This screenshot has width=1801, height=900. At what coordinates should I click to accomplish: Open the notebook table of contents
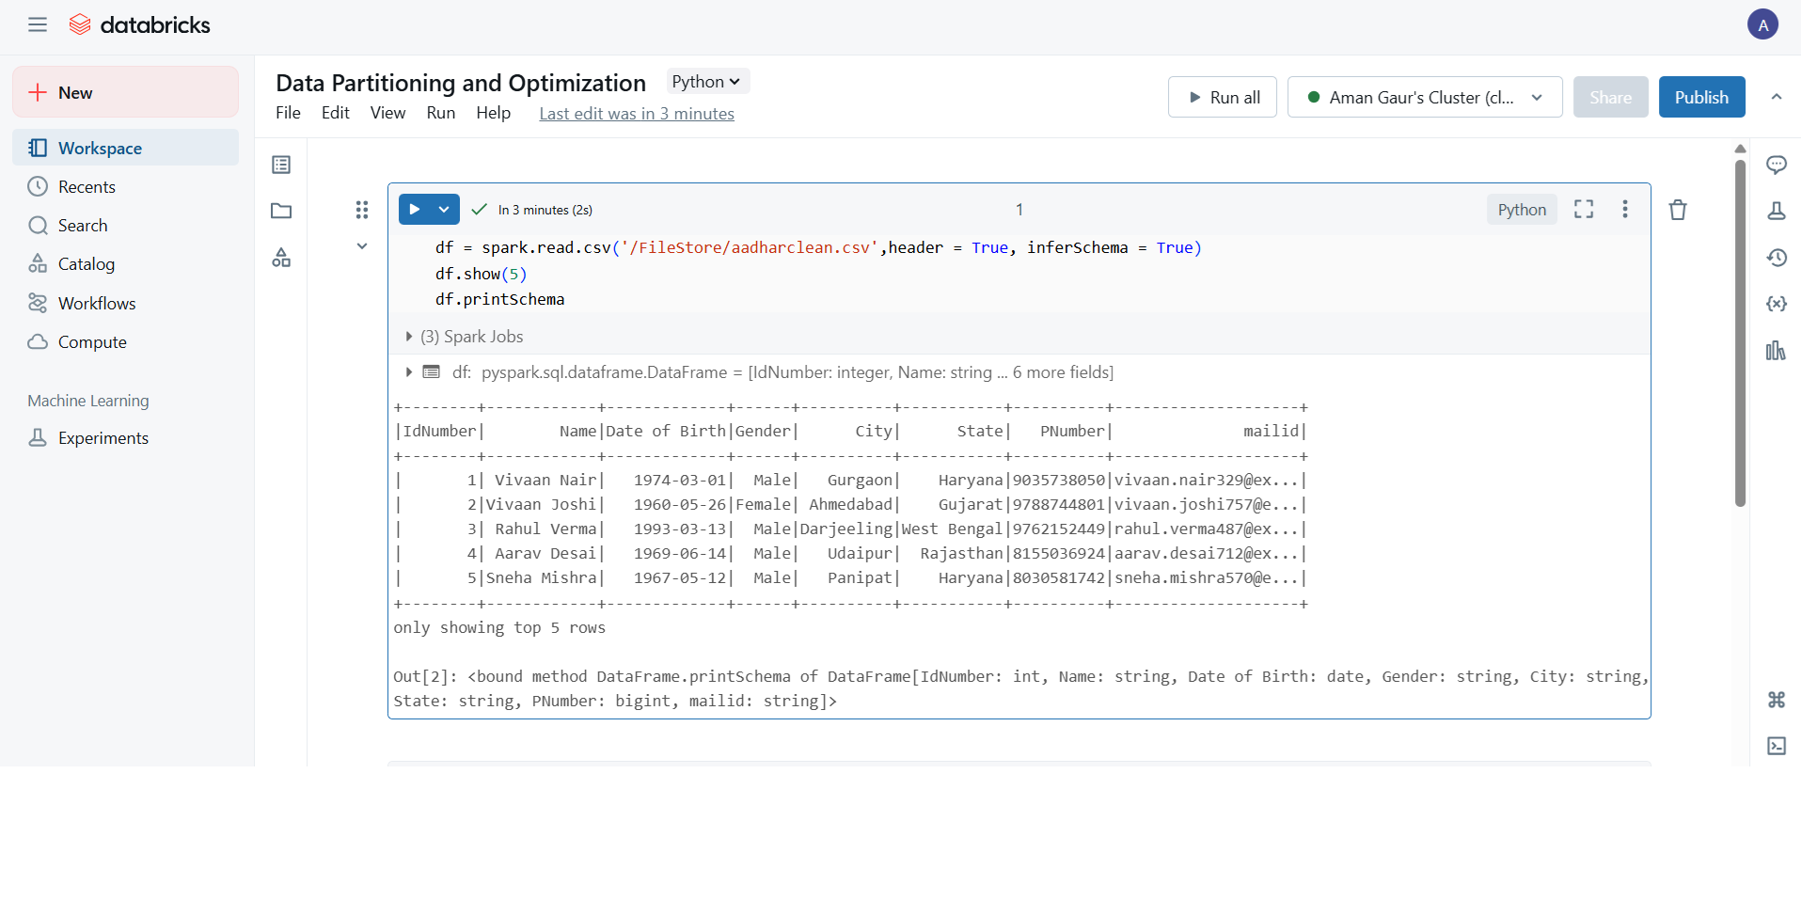click(281, 165)
